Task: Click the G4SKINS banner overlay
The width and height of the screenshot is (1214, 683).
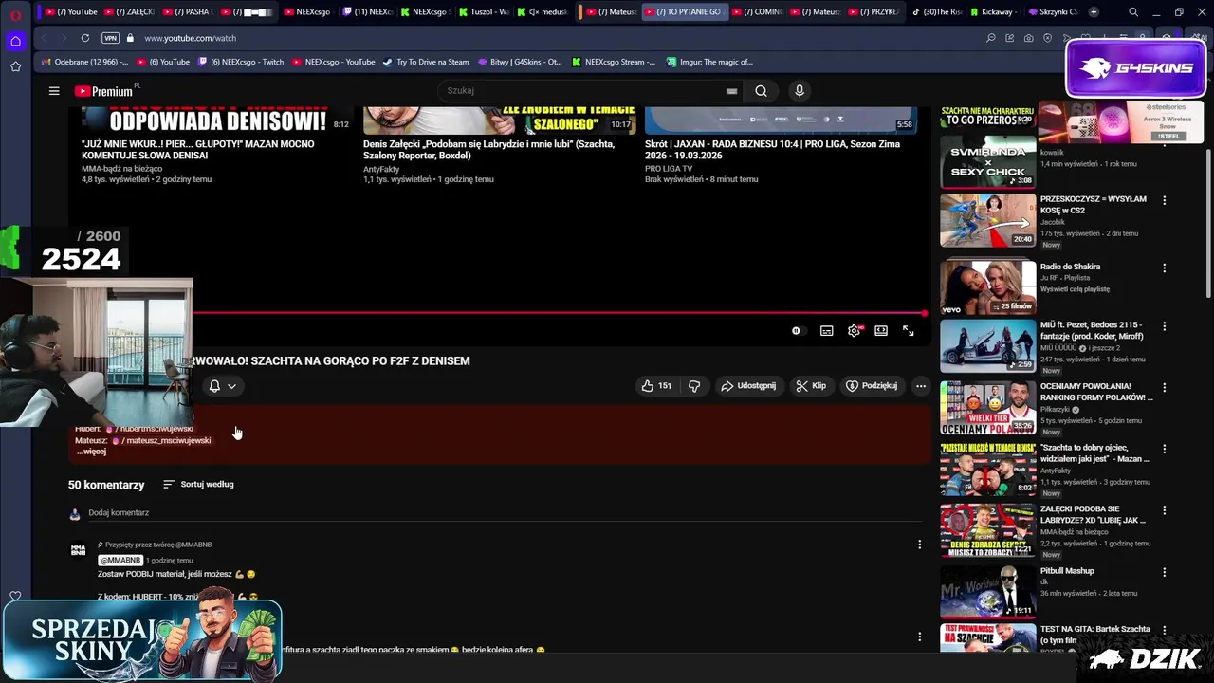Action: (x=1135, y=68)
